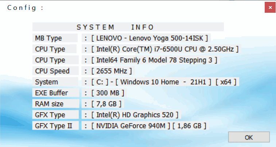Select the 'LENOVO - Lenovo Yoga 500-14ISK' value
This screenshot has width=276, height=147.
pyautogui.click(x=146, y=38)
